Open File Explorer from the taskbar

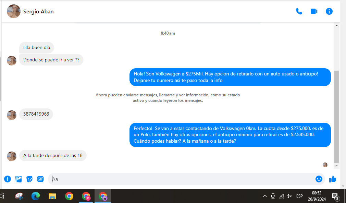tap(52, 196)
